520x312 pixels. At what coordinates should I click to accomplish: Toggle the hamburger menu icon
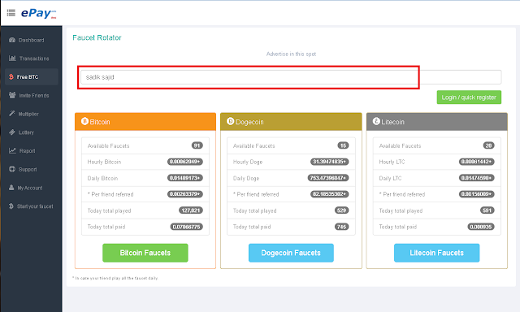[x=11, y=13]
